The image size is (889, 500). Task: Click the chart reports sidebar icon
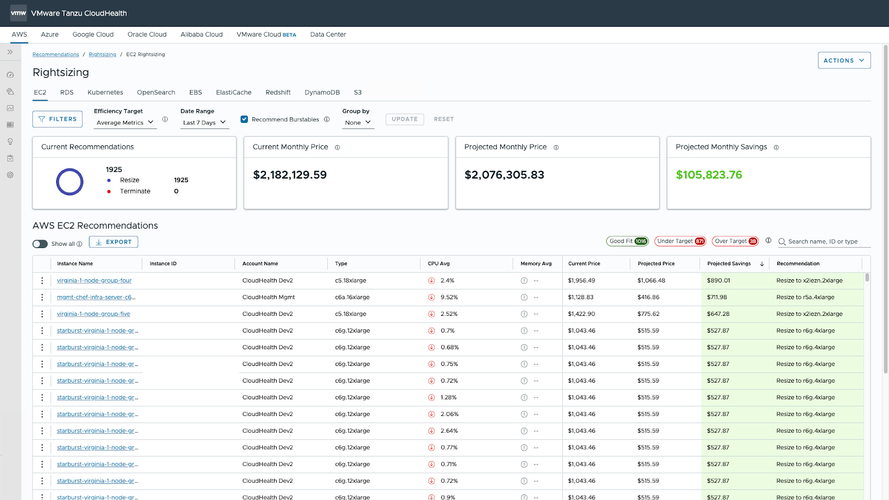[x=10, y=108]
